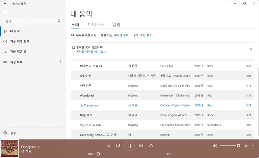Switch to mini player view

(246, 146)
